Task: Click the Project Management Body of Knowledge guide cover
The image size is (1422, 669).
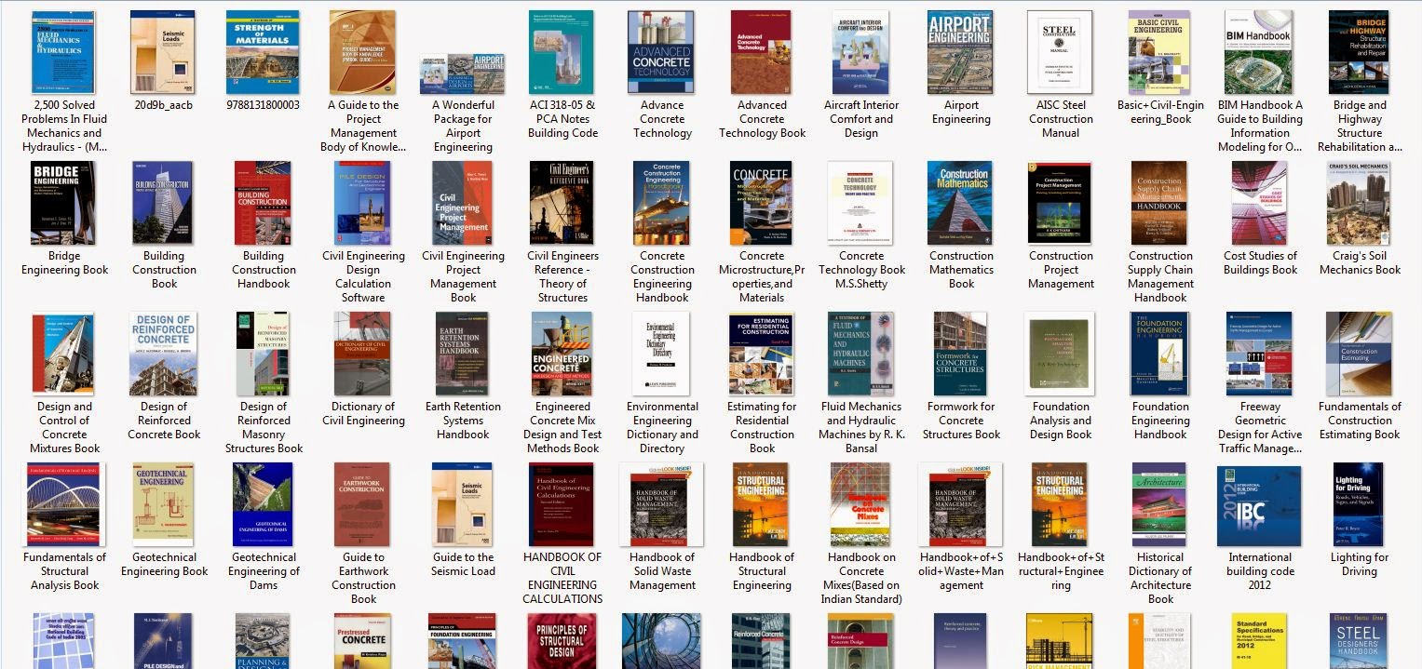Action: (x=362, y=52)
